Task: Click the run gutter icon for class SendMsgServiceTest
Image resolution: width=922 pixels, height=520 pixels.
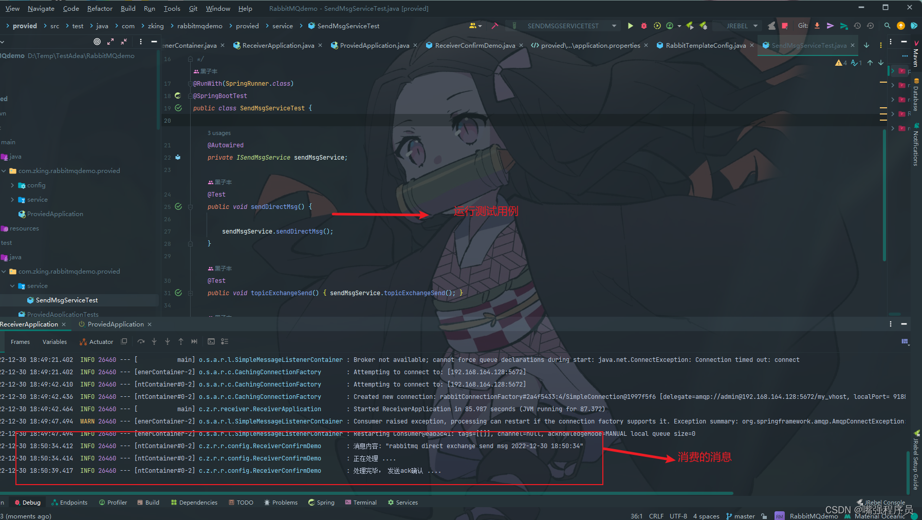Action: 178,108
